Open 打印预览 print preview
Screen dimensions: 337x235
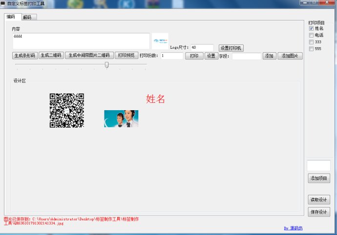coord(126,56)
